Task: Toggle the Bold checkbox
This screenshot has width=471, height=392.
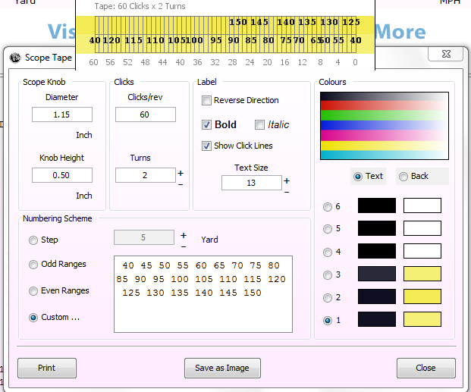Action: tap(206, 124)
